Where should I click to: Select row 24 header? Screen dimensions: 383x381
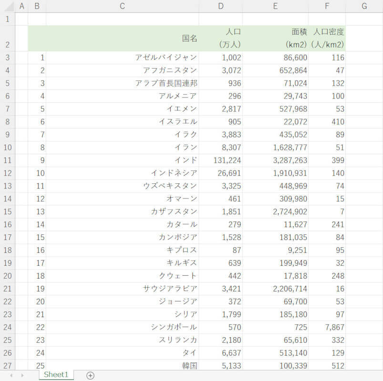point(7,328)
